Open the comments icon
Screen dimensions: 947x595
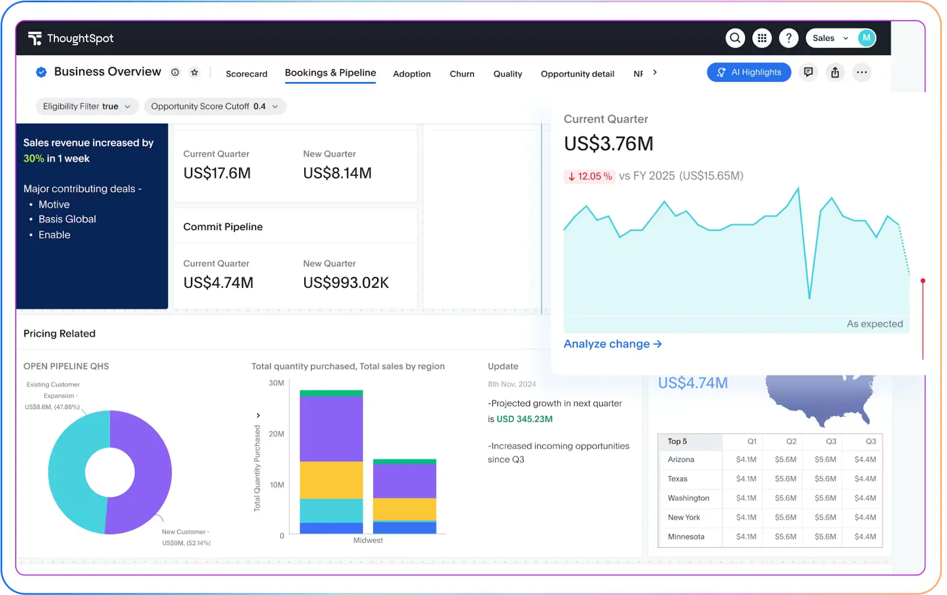[x=808, y=73]
